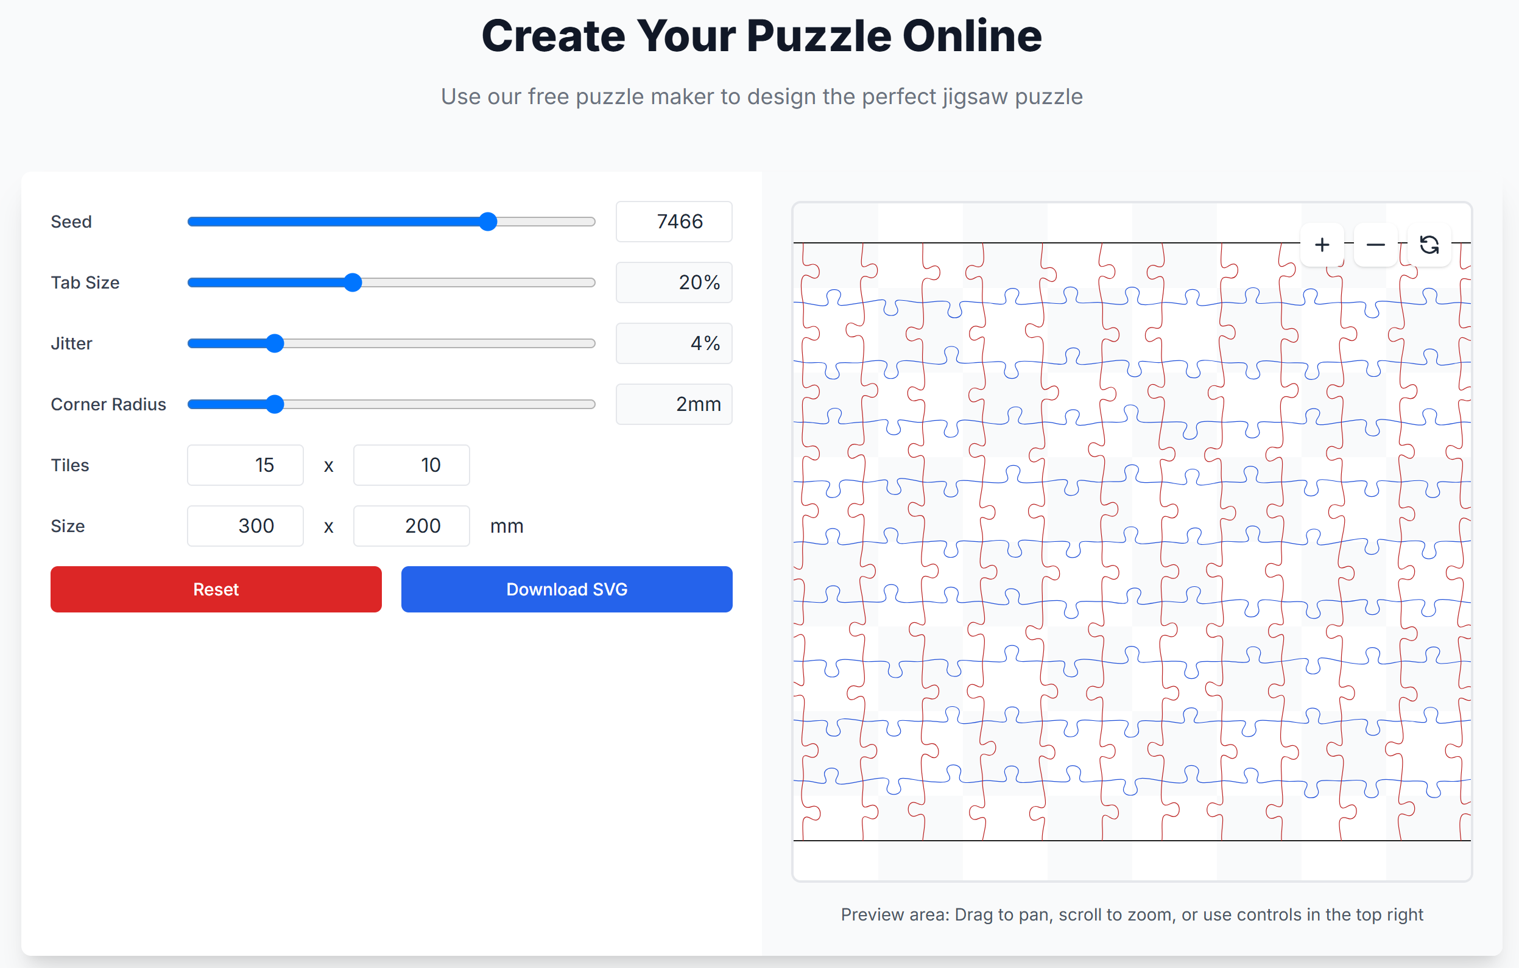1519x968 pixels.
Task: Click the Tab Size slider handle
Action: [x=353, y=282]
